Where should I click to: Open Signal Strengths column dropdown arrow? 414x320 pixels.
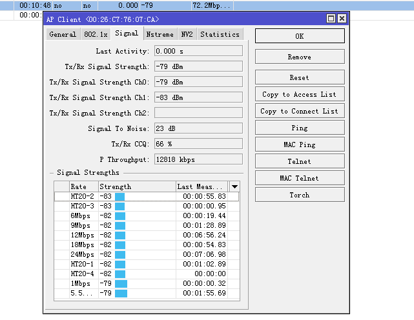click(234, 187)
